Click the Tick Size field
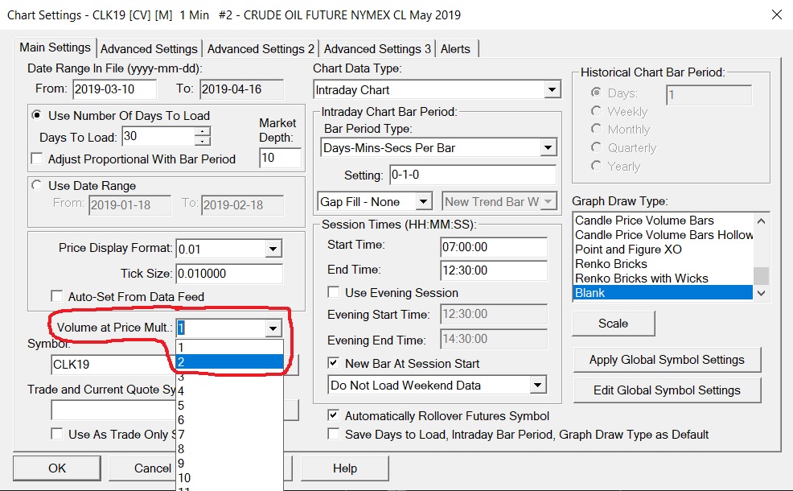Screen dimensions: 793x491 point(229,274)
